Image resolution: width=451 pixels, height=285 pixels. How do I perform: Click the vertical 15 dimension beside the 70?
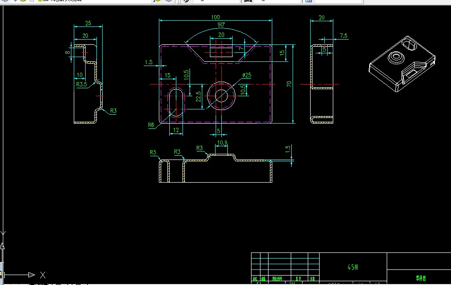(282, 53)
